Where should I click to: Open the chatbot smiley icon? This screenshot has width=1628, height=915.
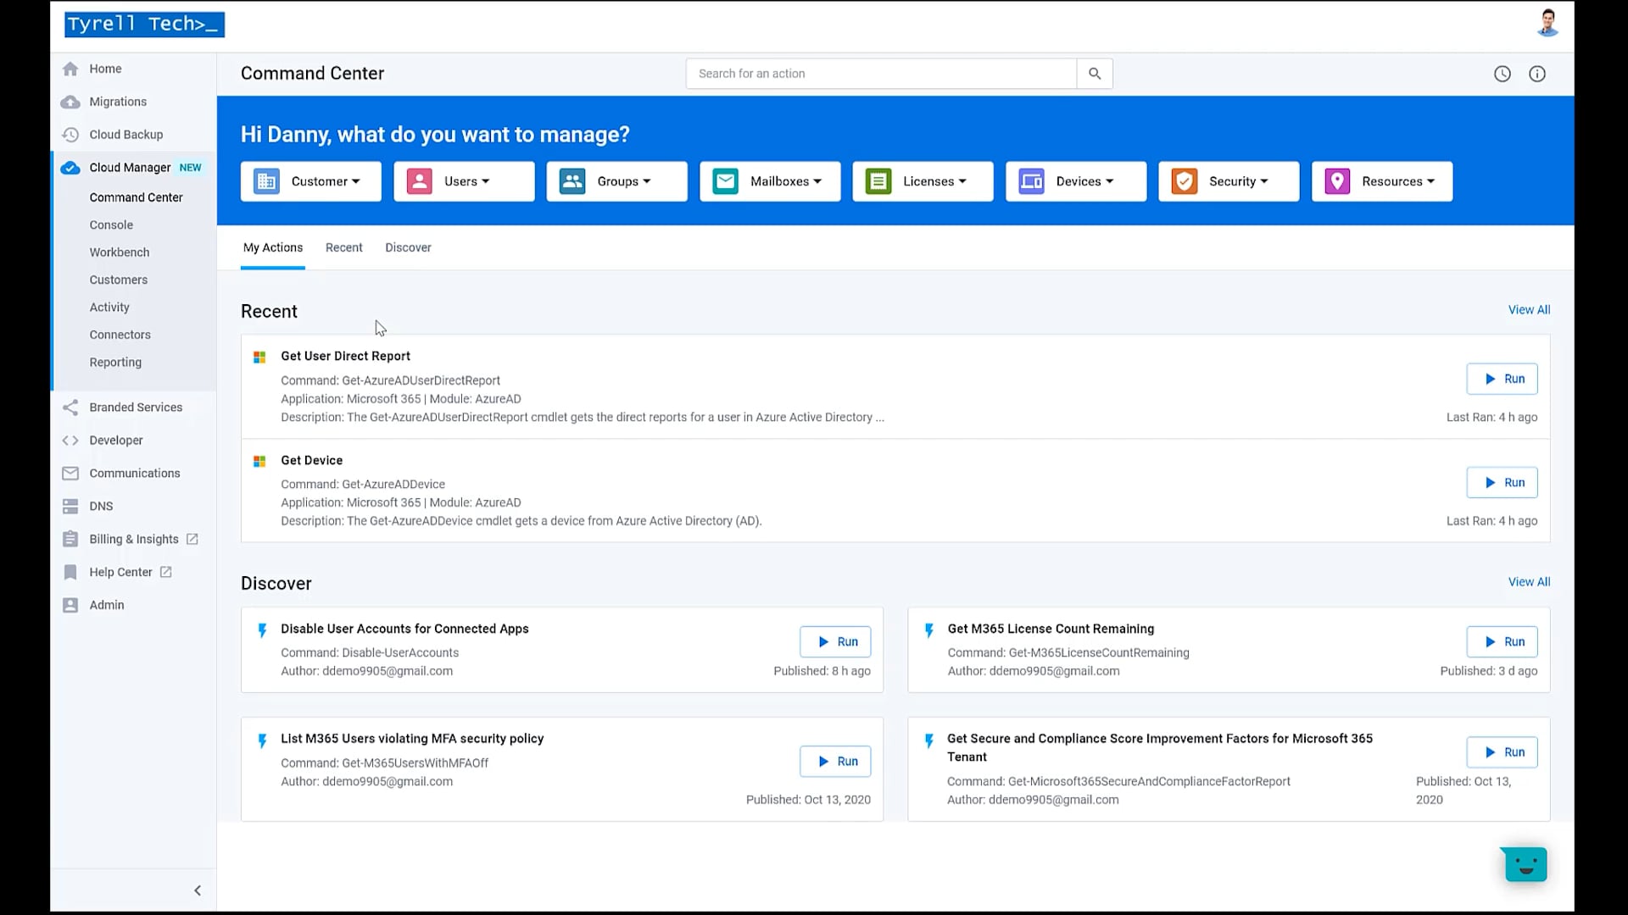coord(1525,864)
